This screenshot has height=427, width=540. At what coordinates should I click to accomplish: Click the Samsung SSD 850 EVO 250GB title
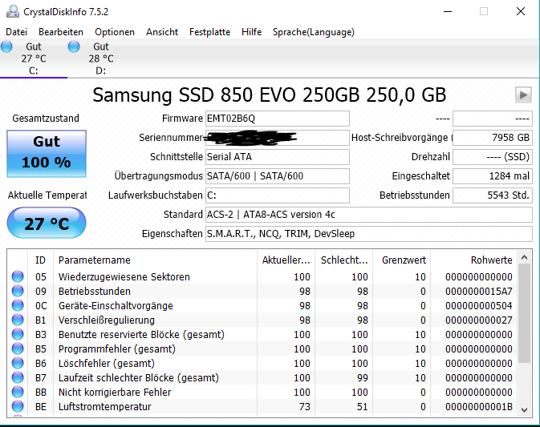(x=270, y=95)
